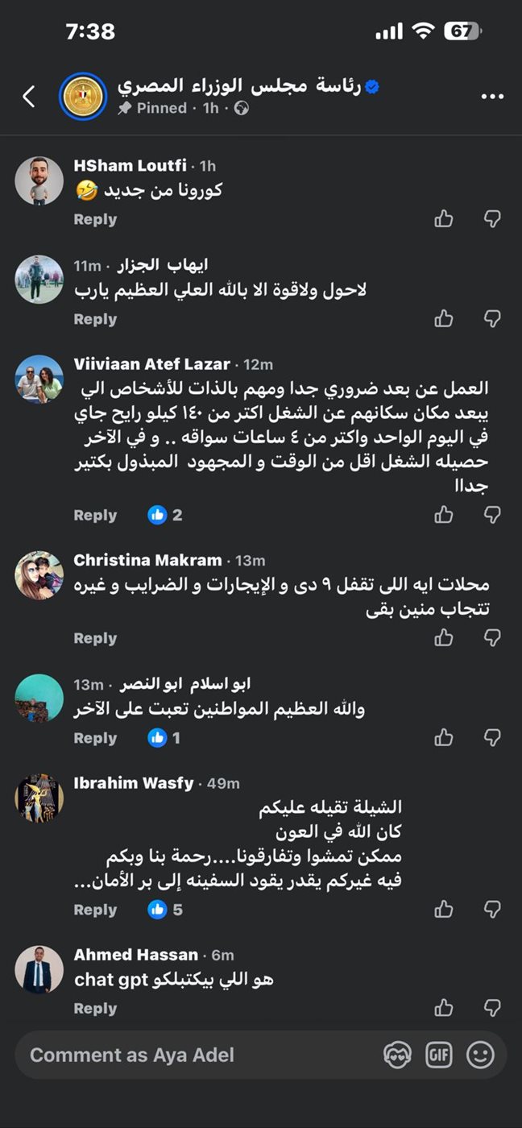Screen dimensions: 522x1128
Task: Open the avatar sticker picker in comment bar
Action: click(398, 1055)
